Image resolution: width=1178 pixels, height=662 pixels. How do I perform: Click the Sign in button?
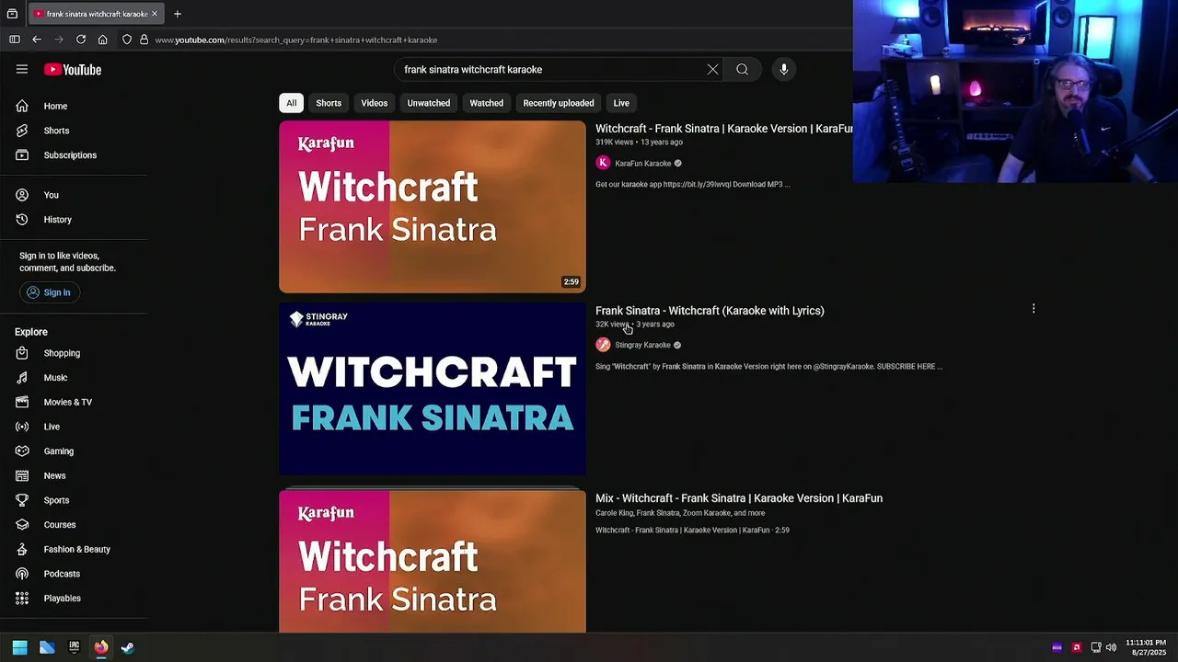[x=49, y=292]
